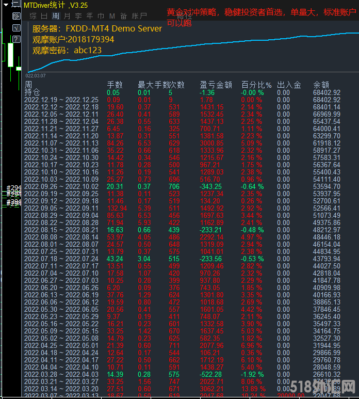Click the 盈亏金额 column header
This screenshot has height=399, width=359.
coord(216,85)
